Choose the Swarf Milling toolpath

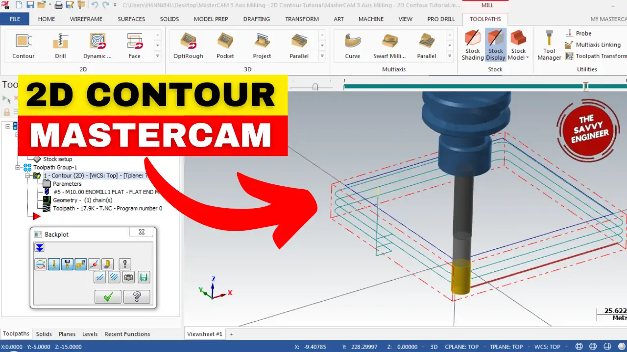[389, 46]
